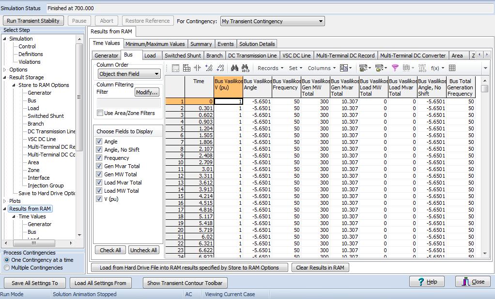Open the Switched Shunt results tab
Viewport: 495px width, 299px height.
(183, 56)
